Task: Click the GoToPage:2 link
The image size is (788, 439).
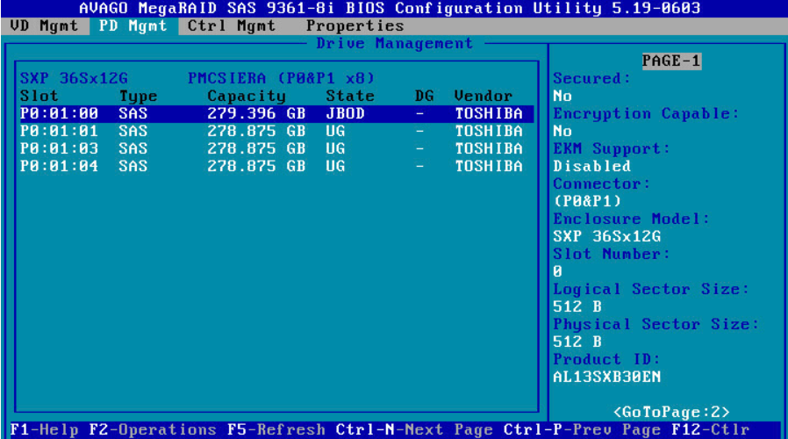Action: point(671,413)
